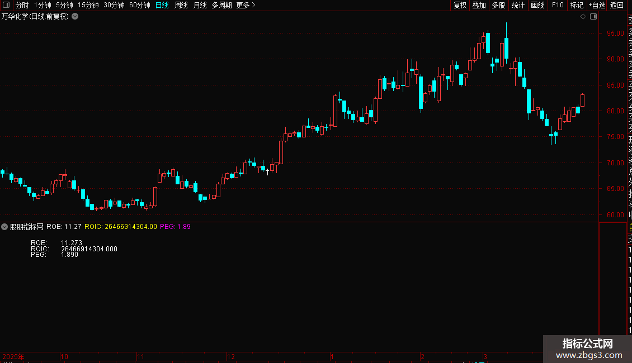Click the month 12 timeline marker

(231, 356)
